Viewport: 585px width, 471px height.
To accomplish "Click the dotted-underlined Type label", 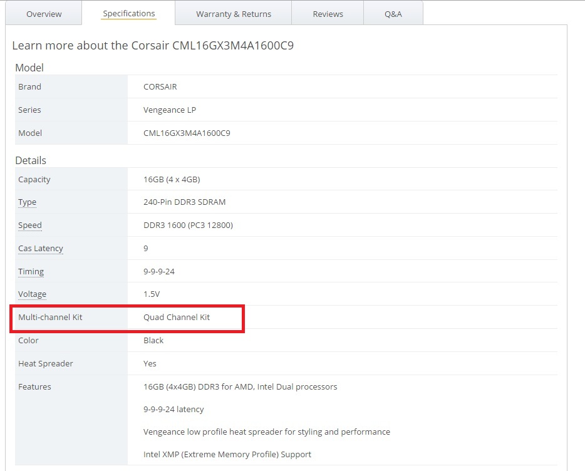I will (27, 202).
